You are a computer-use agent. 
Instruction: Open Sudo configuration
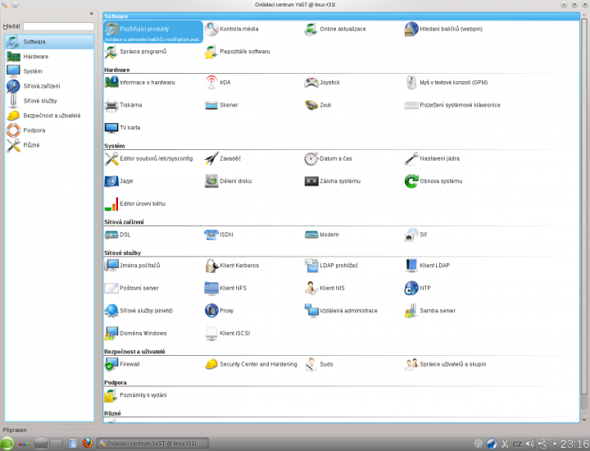point(319,364)
